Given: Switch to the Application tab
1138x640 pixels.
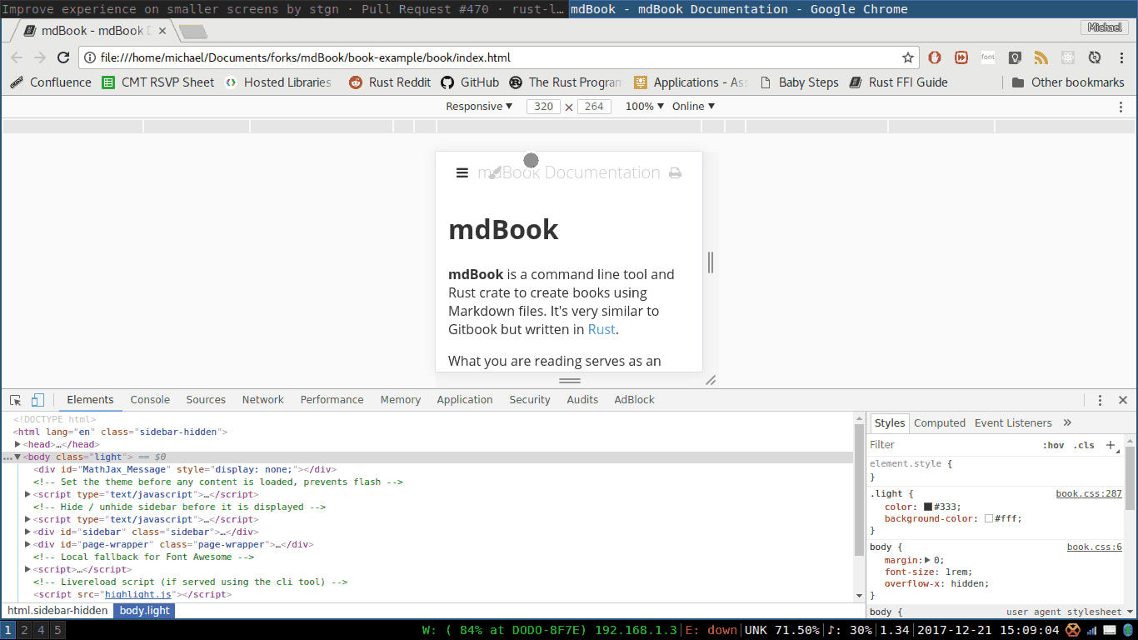Looking at the screenshot, I should (x=465, y=400).
